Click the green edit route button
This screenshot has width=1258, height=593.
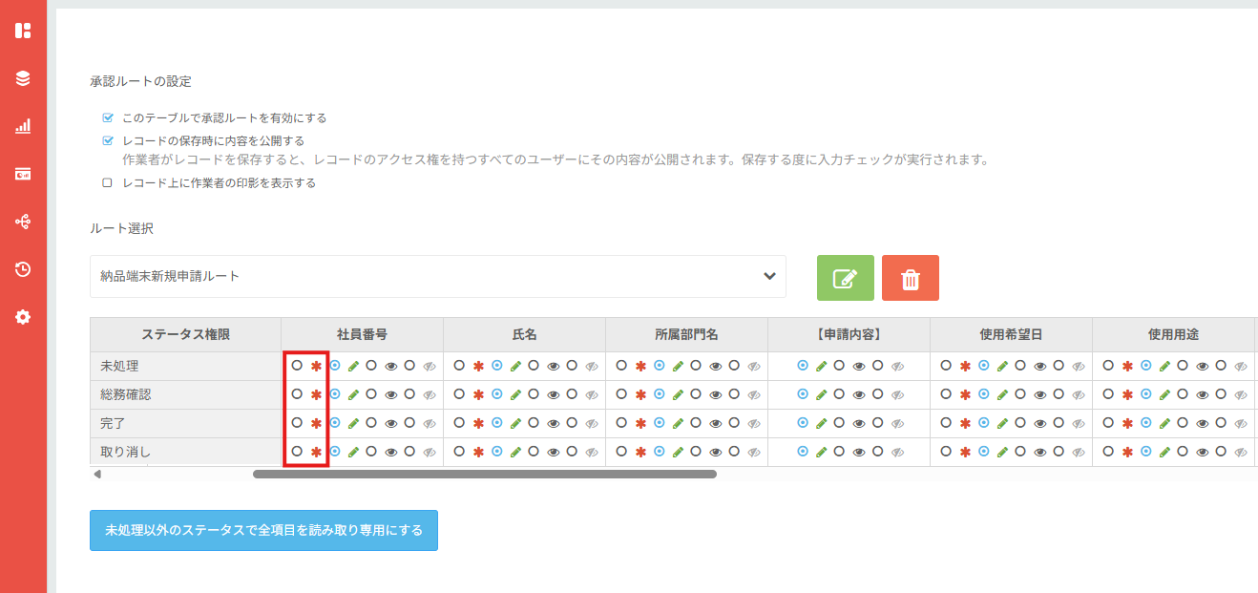pyautogui.click(x=845, y=278)
